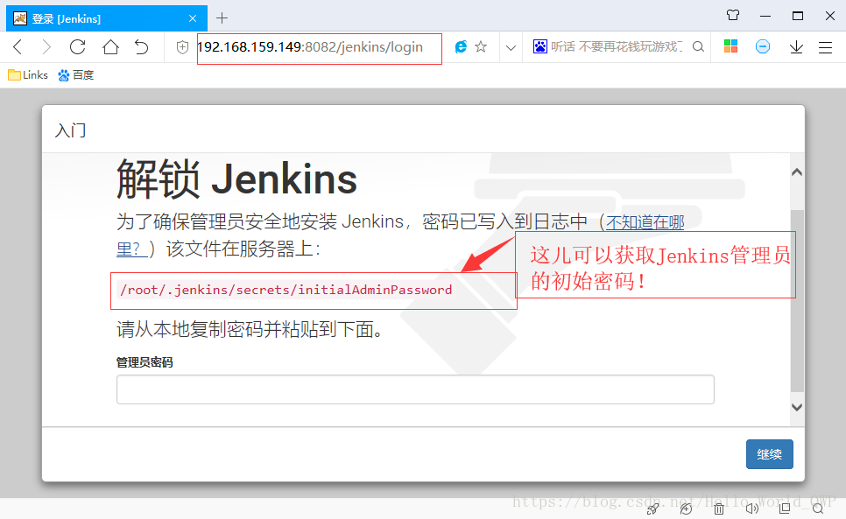Click the scroll-down arrow of the Jenkins panel
Viewport: 846px width, 519px height.
pyautogui.click(x=796, y=407)
